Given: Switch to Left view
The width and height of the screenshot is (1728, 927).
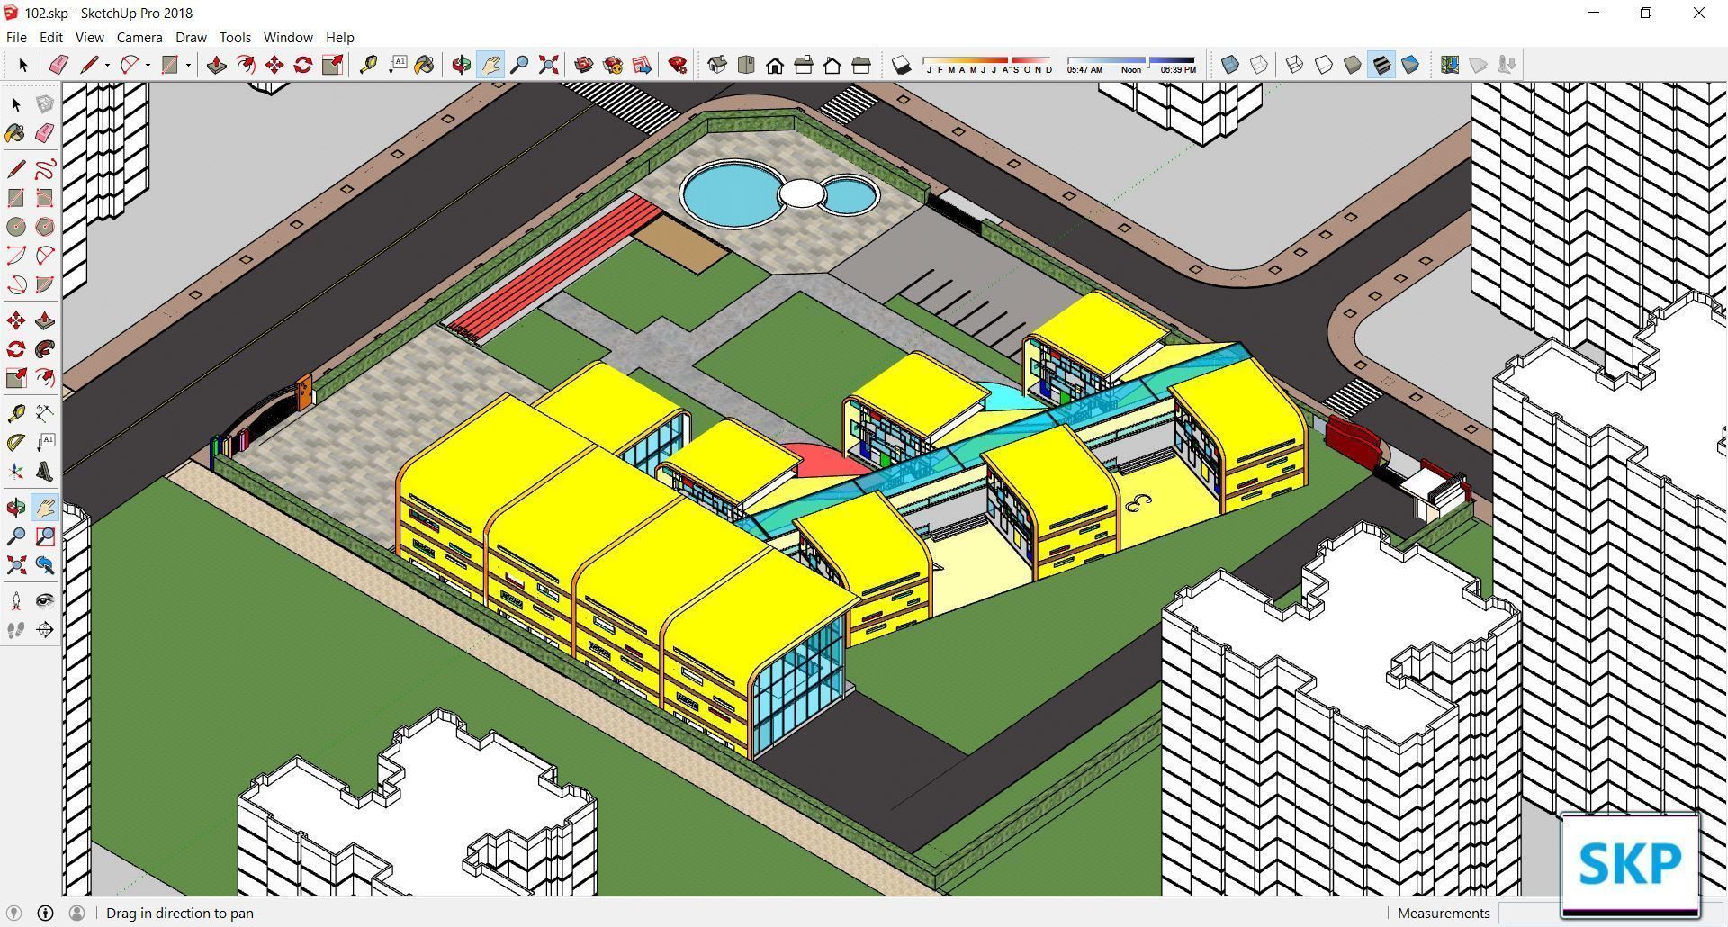Looking at the screenshot, I should [861, 65].
